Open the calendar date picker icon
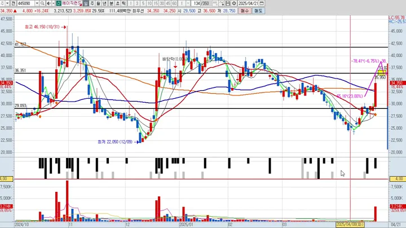 (x=262, y=3)
